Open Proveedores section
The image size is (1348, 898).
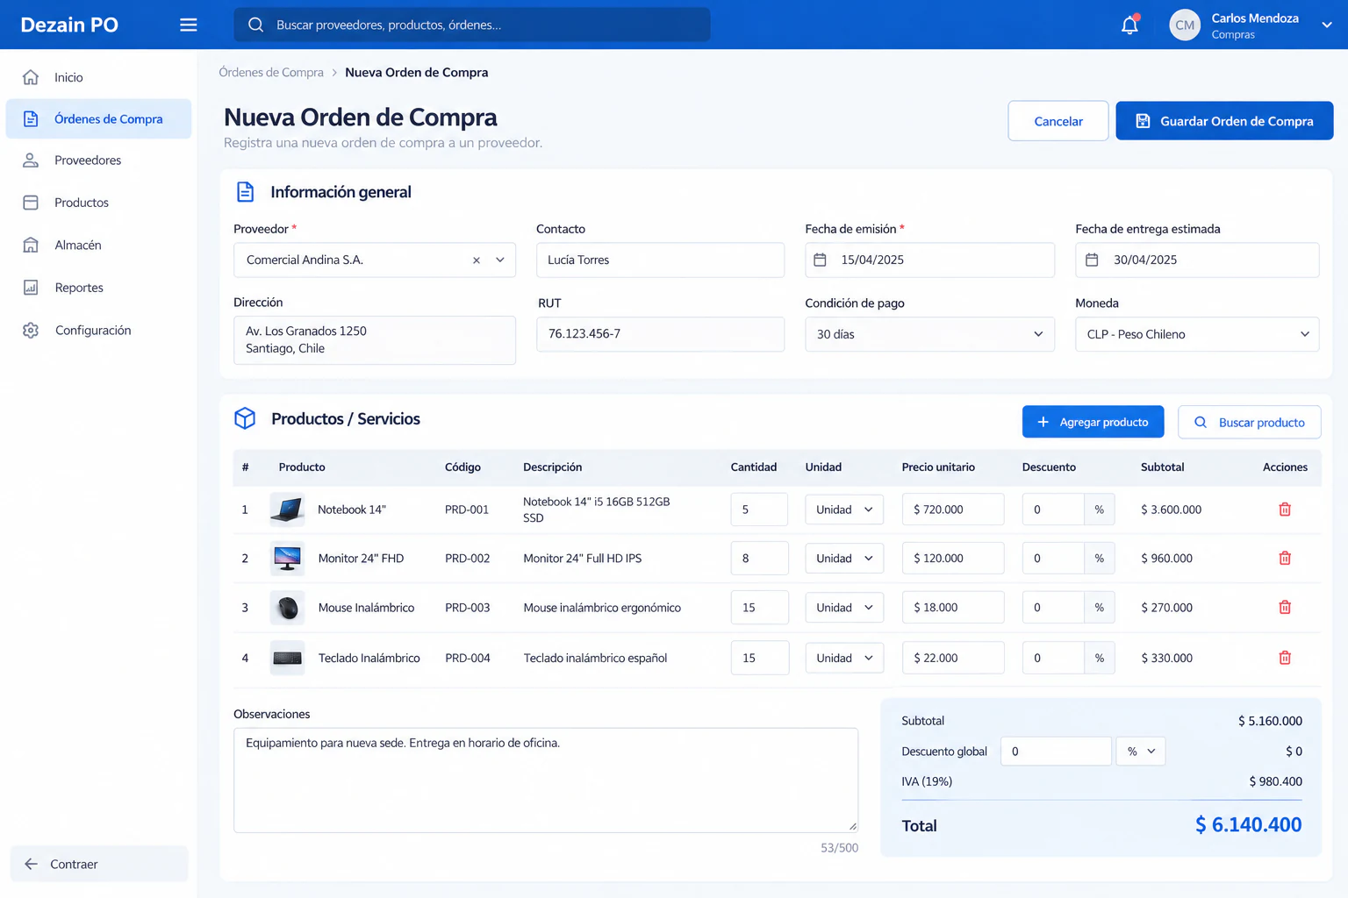pyautogui.click(x=98, y=160)
